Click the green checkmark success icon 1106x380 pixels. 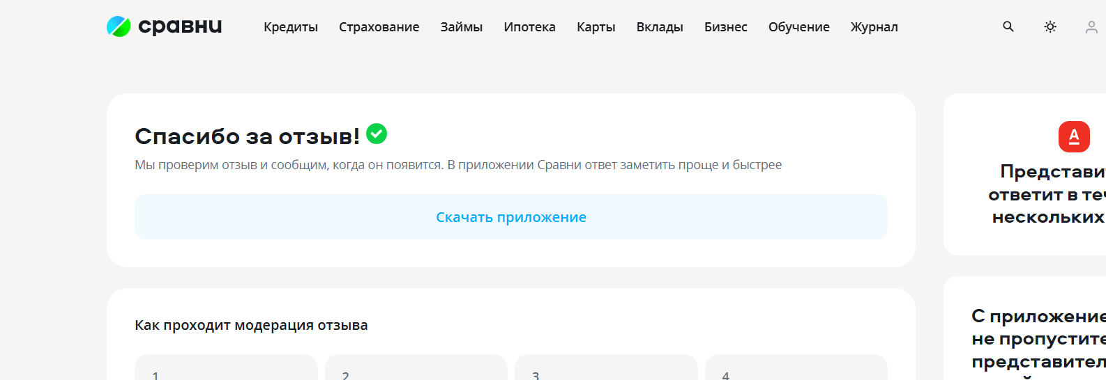377,134
